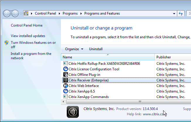
Task: Open Install a program from the network
Action: click(31, 56)
